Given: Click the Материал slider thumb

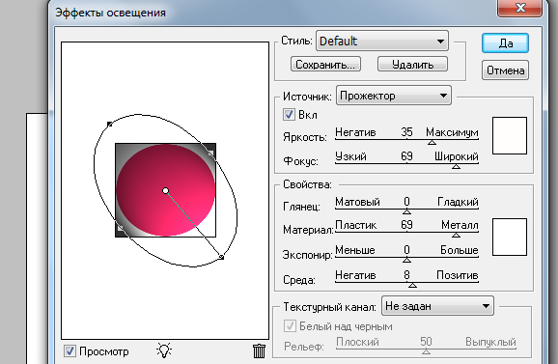Looking at the screenshot, I should coord(456,236).
